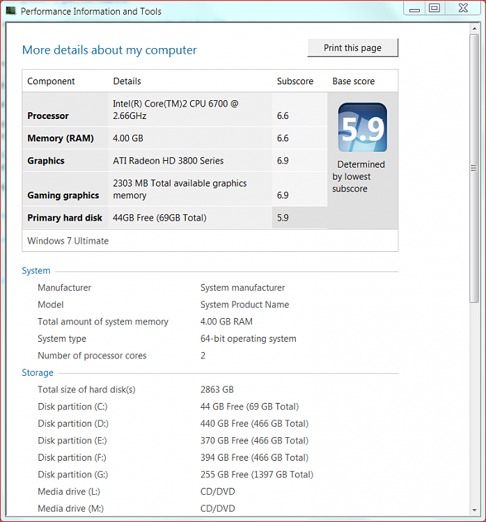Click the vertical scrollbar thumb
486x522 pixels.
click(x=474, y=168)
